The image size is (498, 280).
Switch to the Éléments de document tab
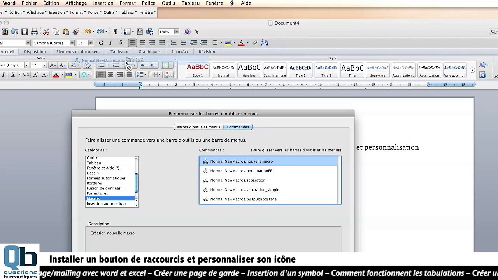click(78, 51)
